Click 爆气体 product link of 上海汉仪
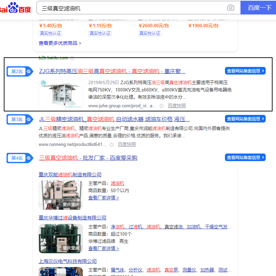 [117, 270]
